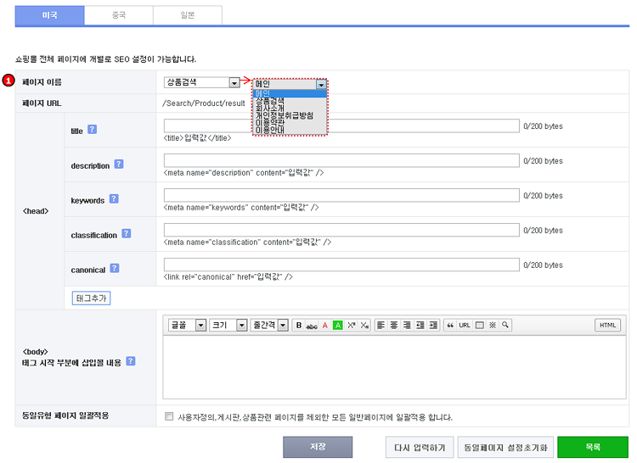Screen dimensions: 637x463
Task: Insert a URL link via editor toolbar
Action: click(465, 325)
